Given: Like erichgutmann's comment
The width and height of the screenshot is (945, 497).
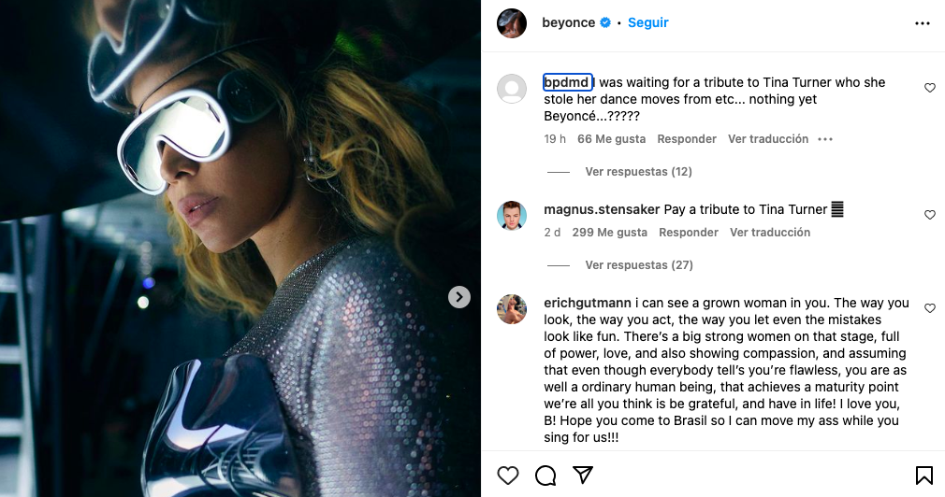Looking at the screenshot, I should click(929, 308).
